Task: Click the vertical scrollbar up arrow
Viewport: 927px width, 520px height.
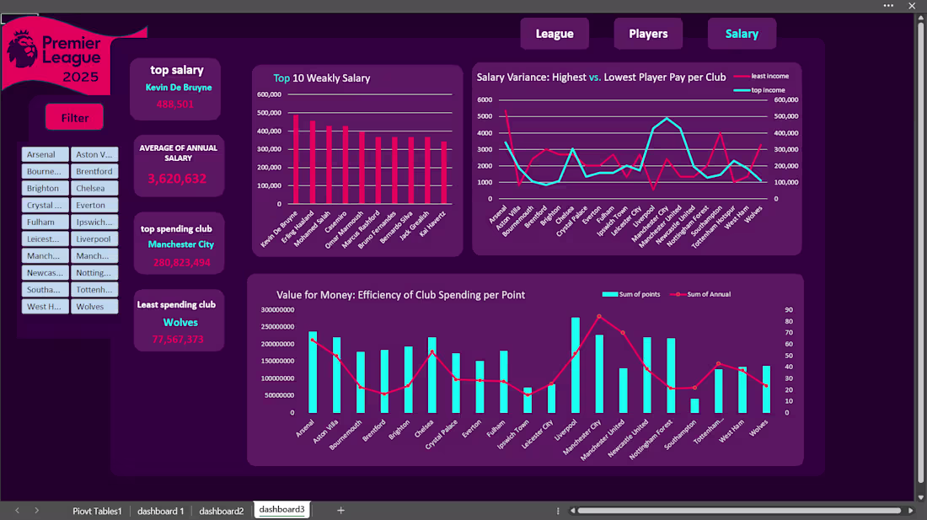Action: [920, 19]
